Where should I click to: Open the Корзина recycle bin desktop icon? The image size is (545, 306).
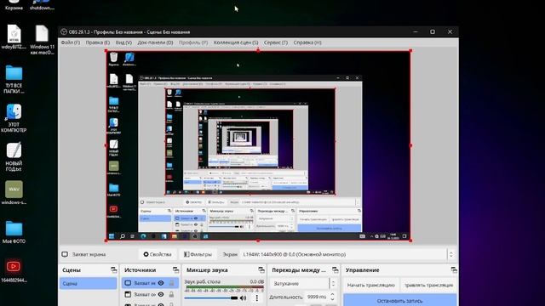pyautogui.click(x=14, y=5)
